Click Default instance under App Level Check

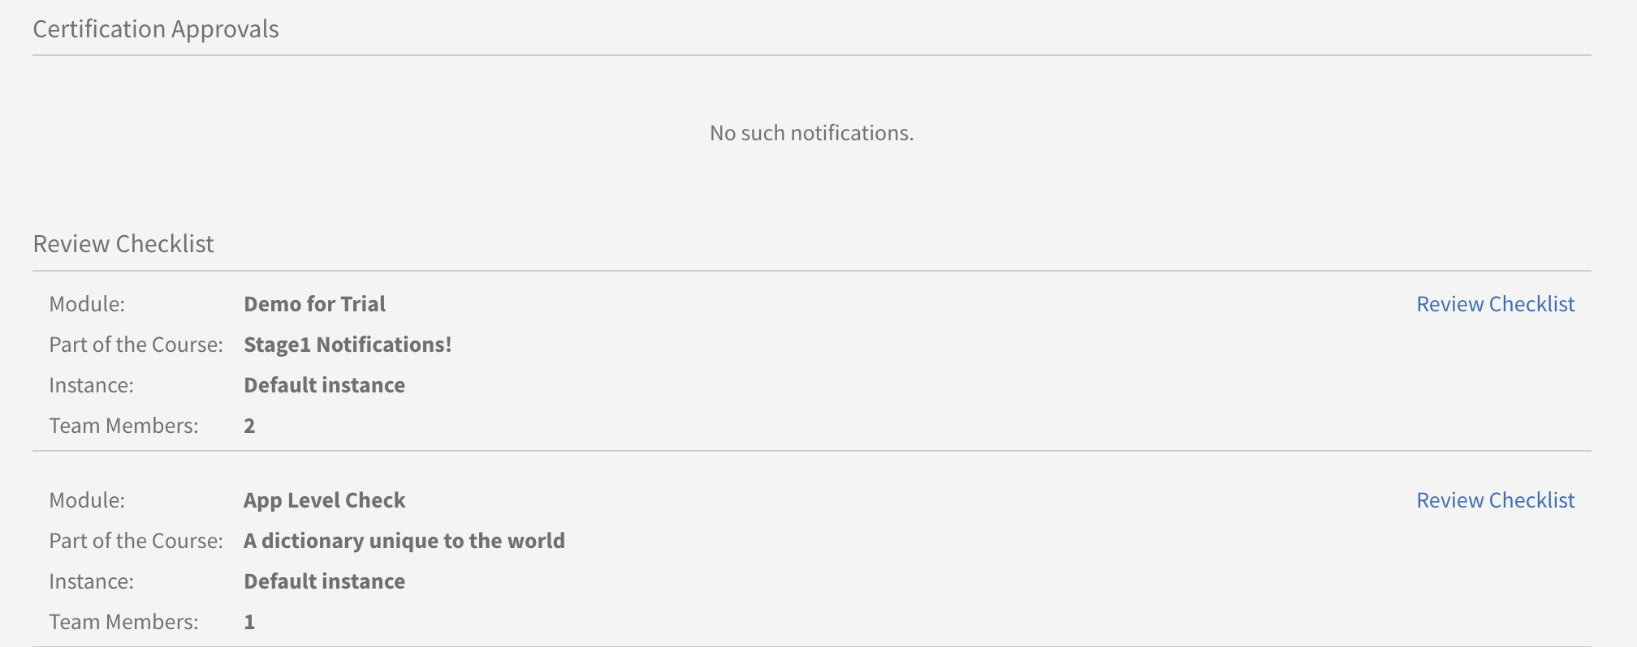click(x=324, y=581)
